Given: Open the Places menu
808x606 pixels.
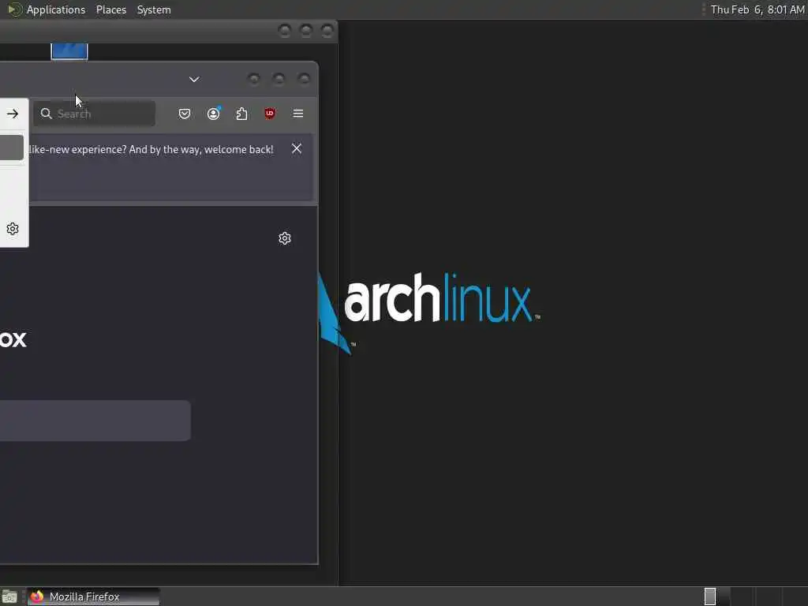Looking at the screenshot, I should [110, 9].
